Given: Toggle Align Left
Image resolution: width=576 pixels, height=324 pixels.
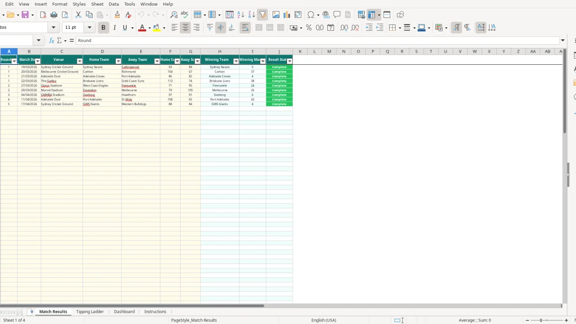Looking at the screenshot, I should tap(175, 28).
